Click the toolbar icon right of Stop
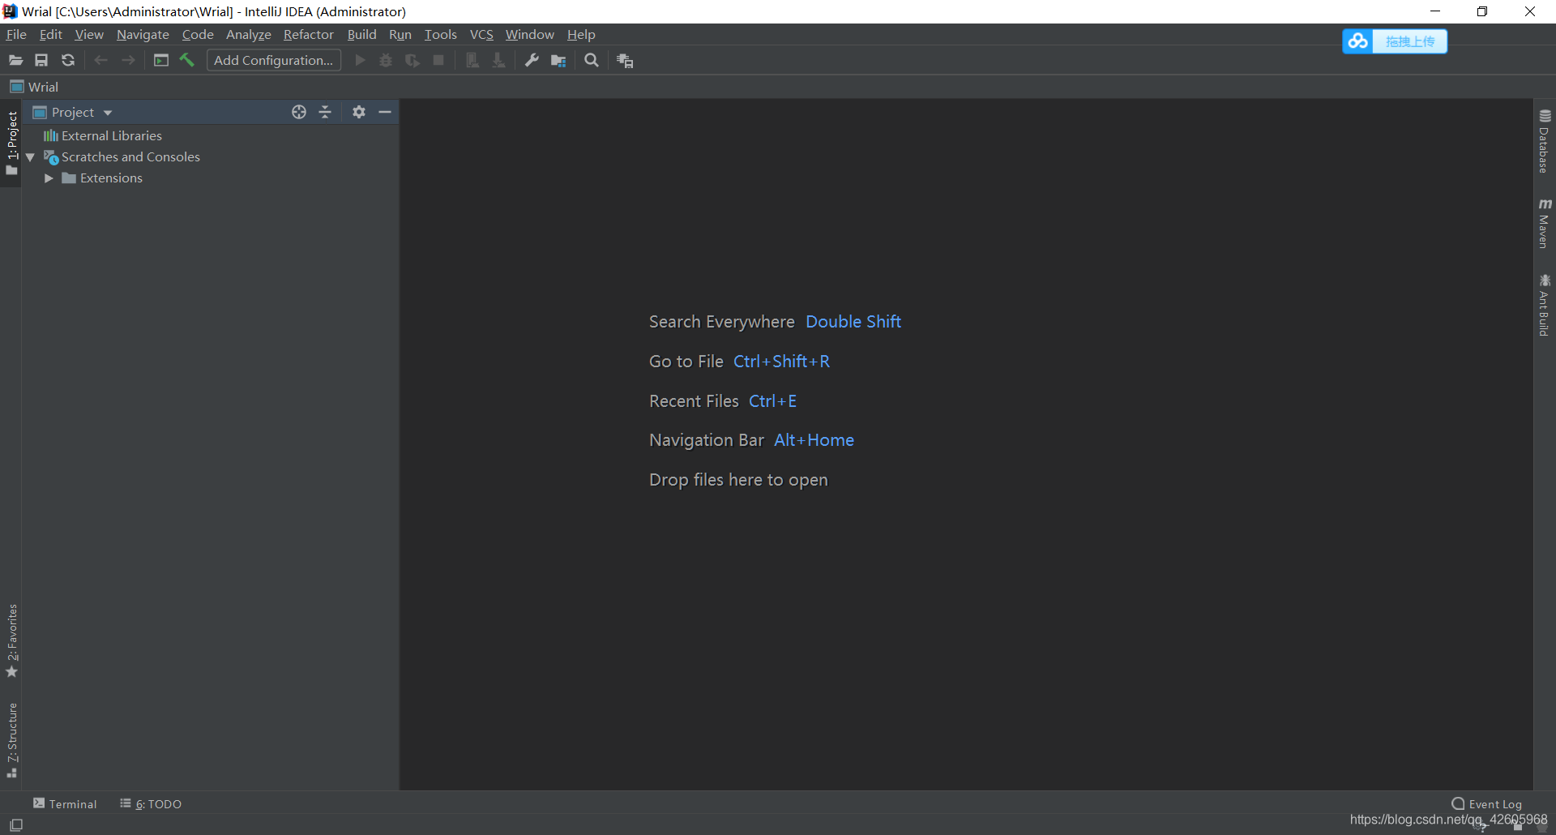Image resolution: width=1556 pixels, height=835 pixels. [x=472, y=60]
